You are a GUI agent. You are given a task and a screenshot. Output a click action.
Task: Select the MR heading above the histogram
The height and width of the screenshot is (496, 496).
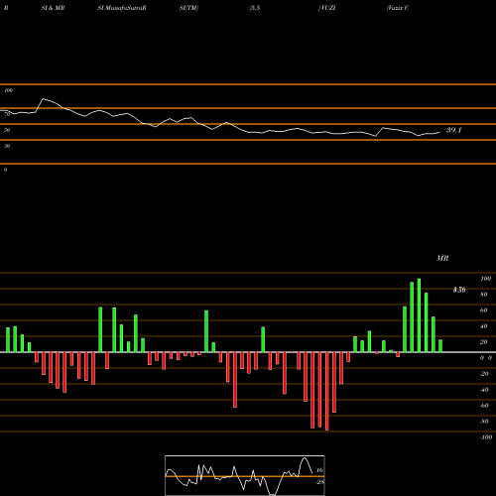pyautogui.click(x=442, y=258)
